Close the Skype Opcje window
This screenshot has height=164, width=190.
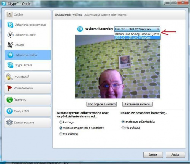click(x=183, y=3)
